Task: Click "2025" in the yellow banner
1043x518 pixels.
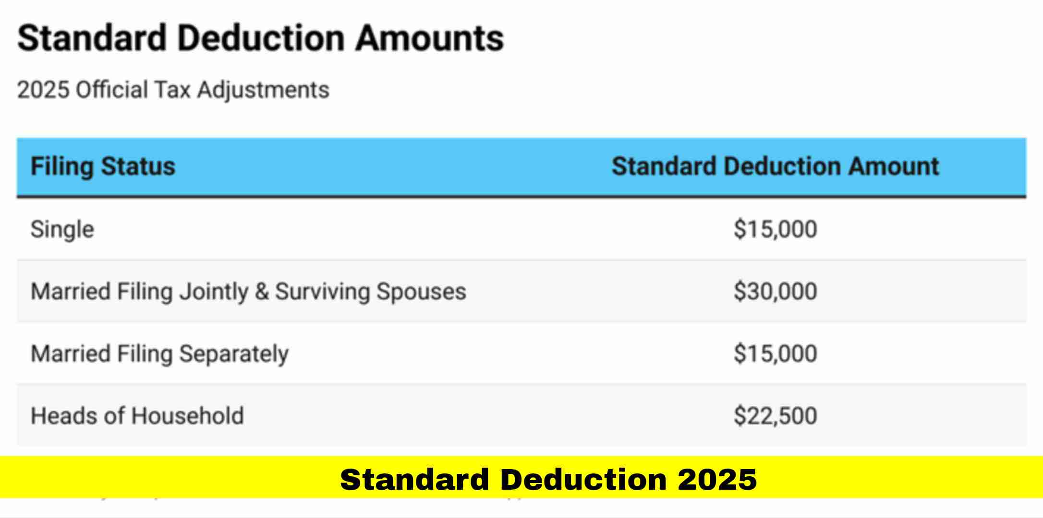Action: click(x=717, y=479)
